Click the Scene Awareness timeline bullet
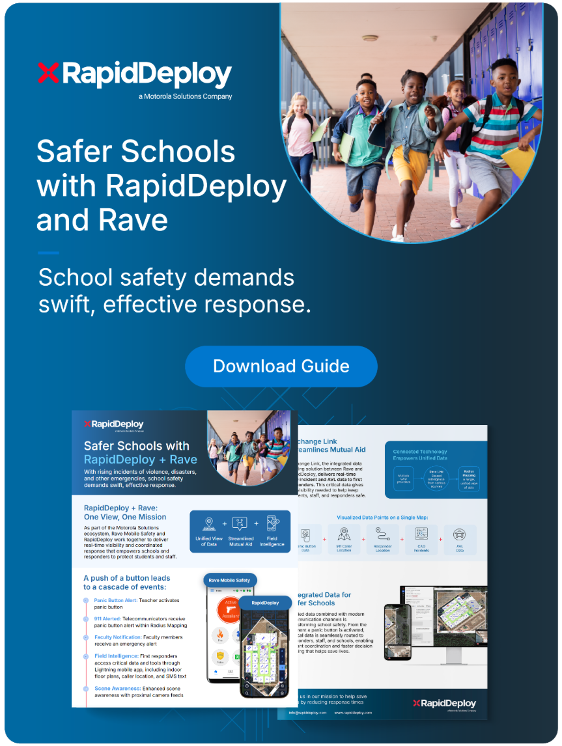The height and width of the screenshot is (746, 562). (x=87, y=688)
